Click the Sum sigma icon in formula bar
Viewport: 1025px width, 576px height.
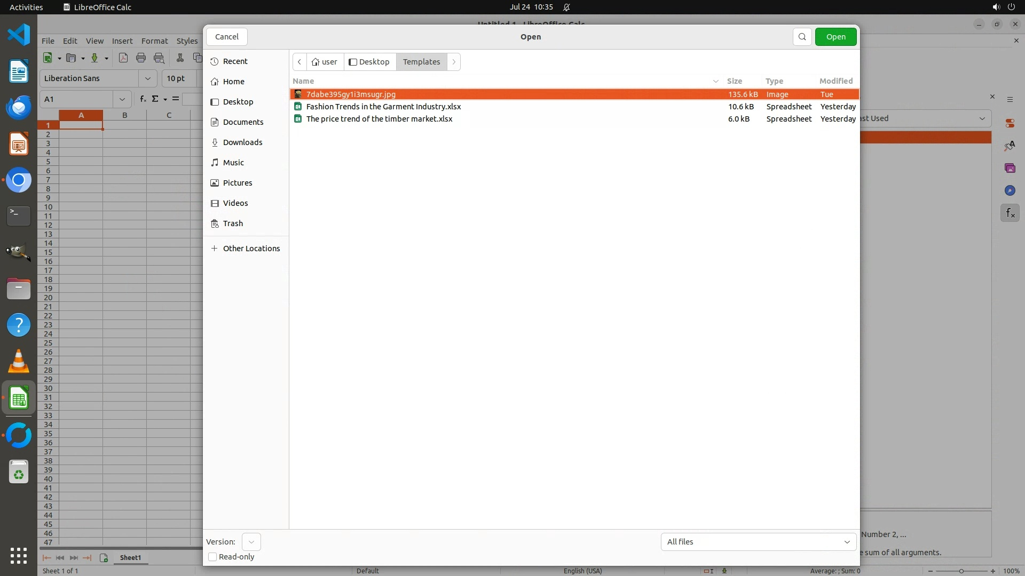(x=155, y=99)
